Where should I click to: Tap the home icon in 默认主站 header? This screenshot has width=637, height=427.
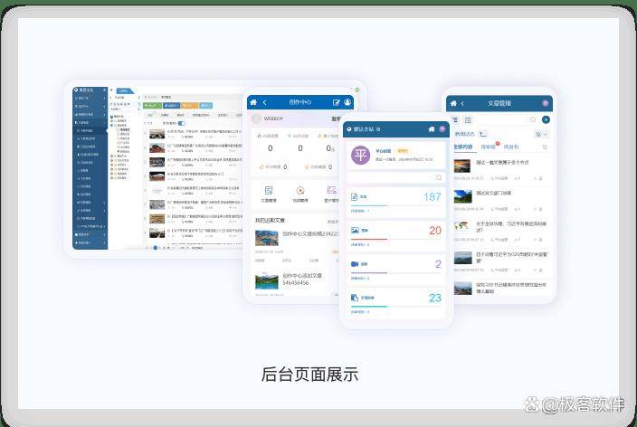(x=432, y=129)
